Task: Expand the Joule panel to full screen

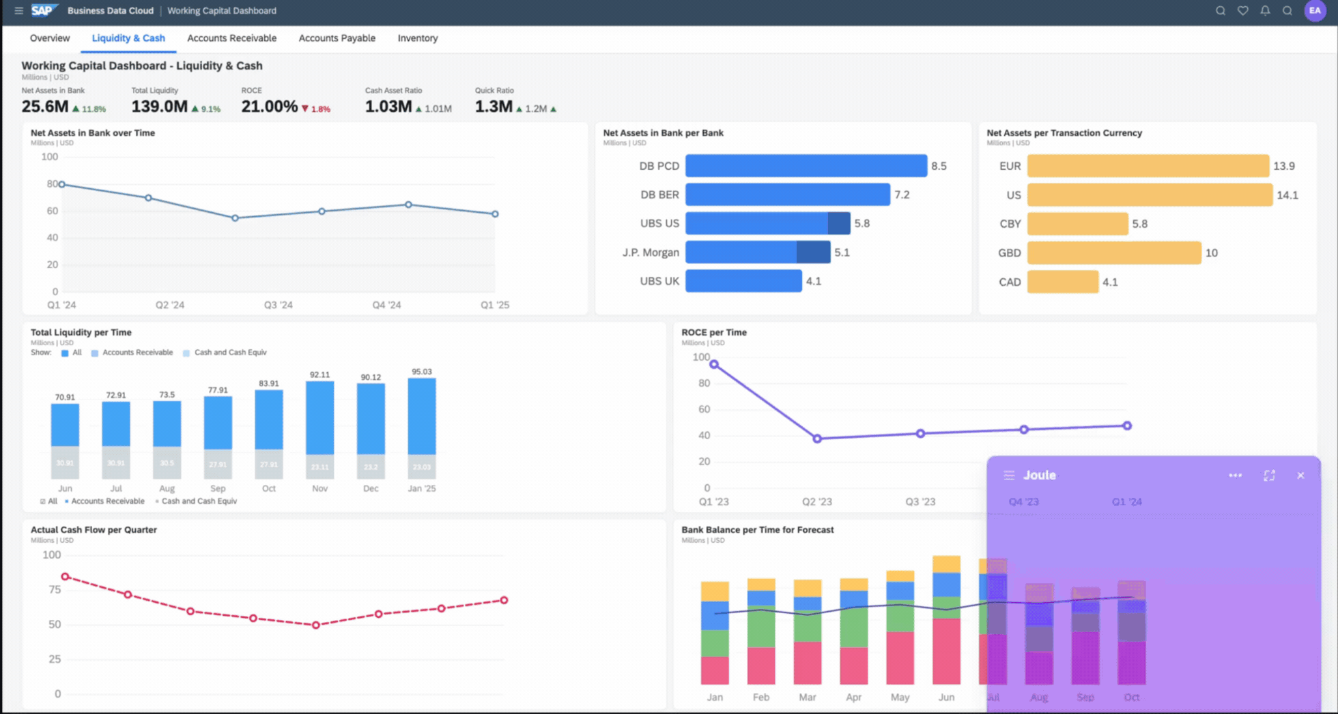Action: coord(1269,475)
